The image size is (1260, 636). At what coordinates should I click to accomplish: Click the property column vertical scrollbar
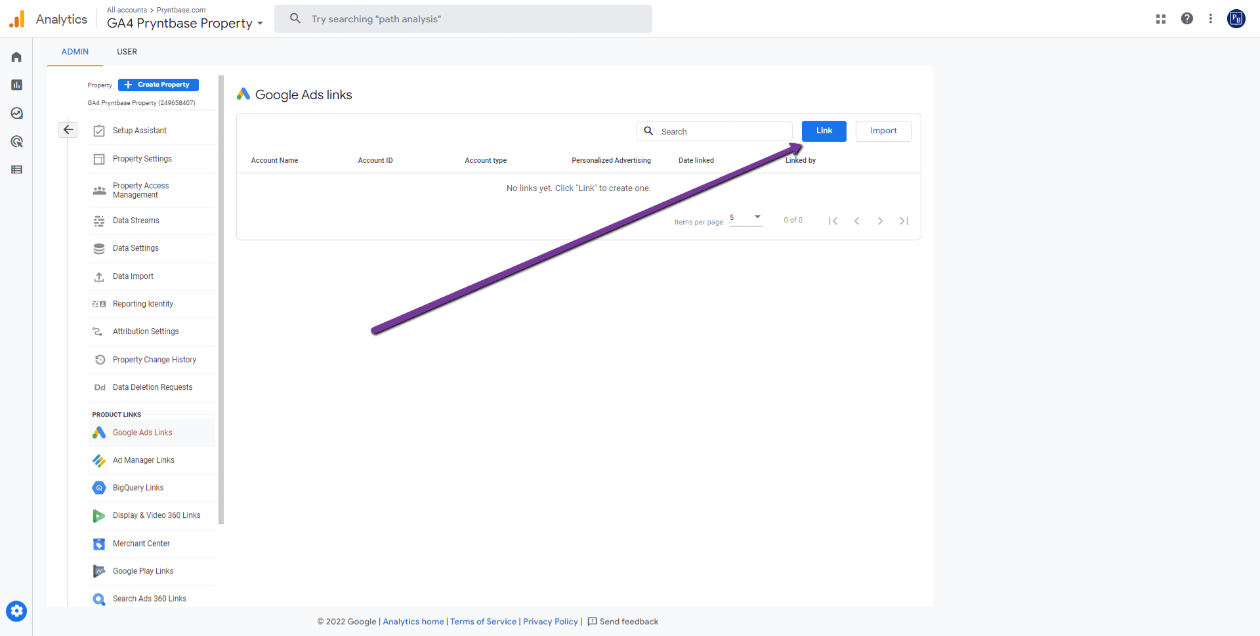click(221, 299)
